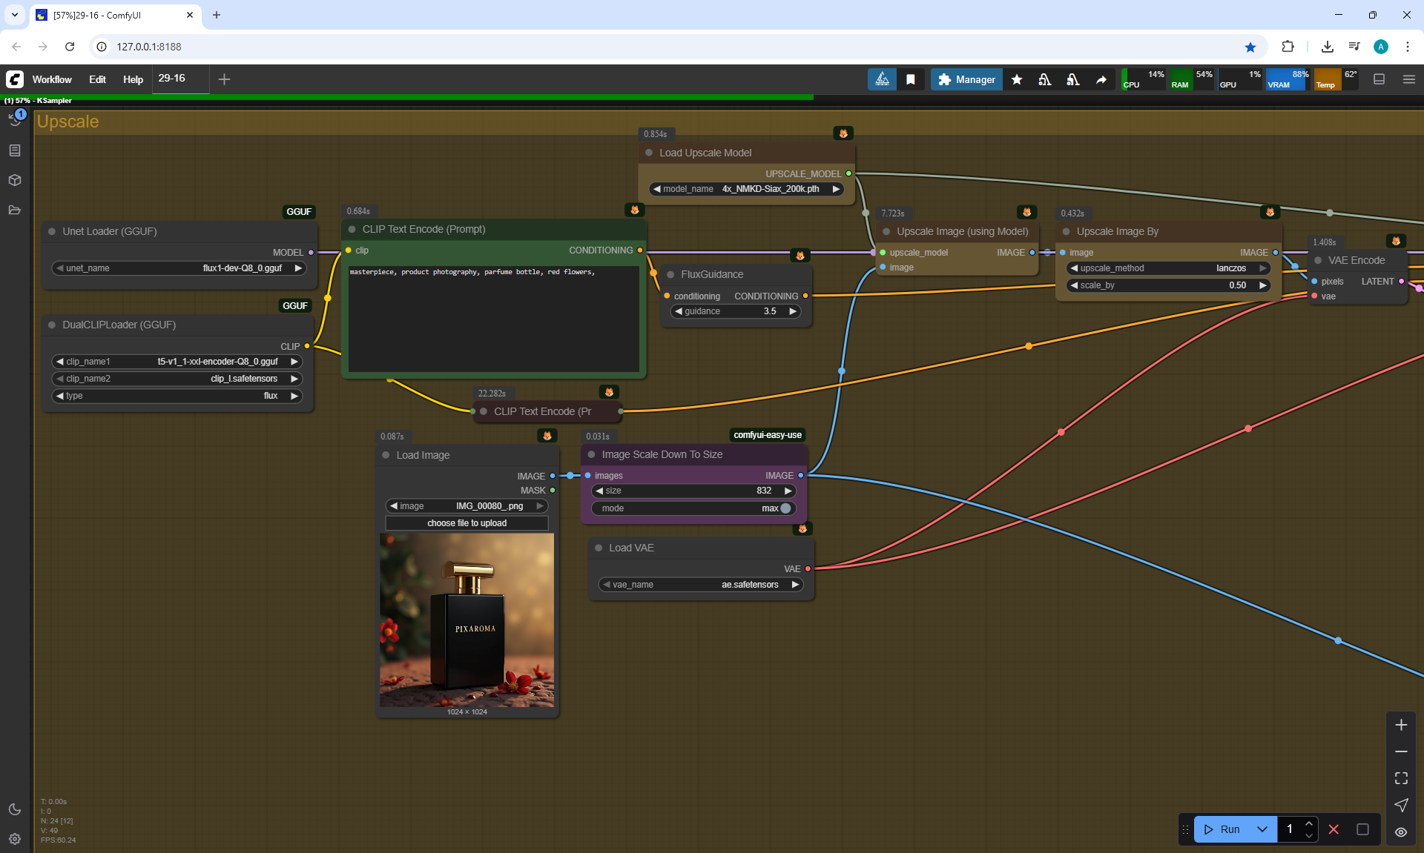
Task: Open the node library sidebar icon
Action: click(15, 150)
